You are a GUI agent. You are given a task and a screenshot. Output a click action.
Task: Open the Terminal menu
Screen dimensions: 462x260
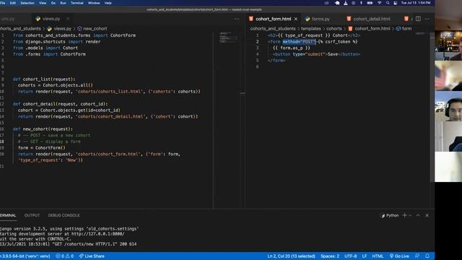(77, 3)
